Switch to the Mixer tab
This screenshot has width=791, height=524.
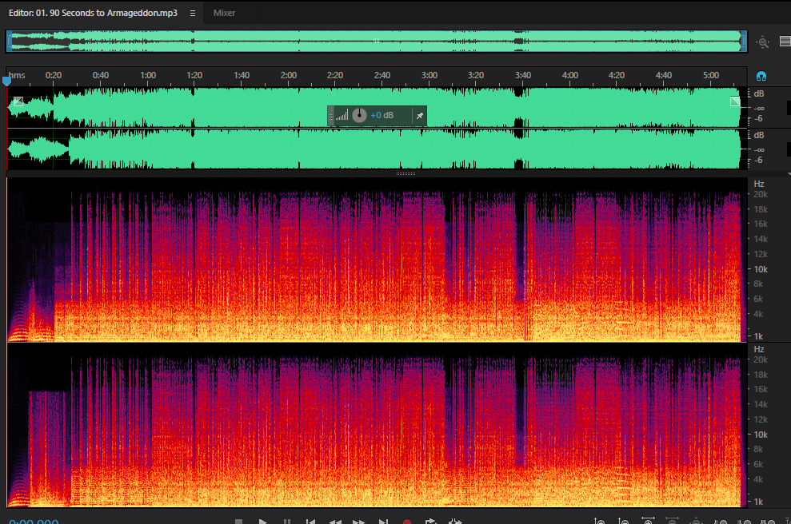[224, 13]
